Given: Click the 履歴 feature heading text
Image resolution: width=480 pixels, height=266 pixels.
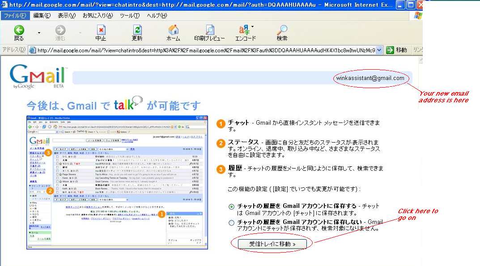Looking at the screenshot, I should [235, 168].
